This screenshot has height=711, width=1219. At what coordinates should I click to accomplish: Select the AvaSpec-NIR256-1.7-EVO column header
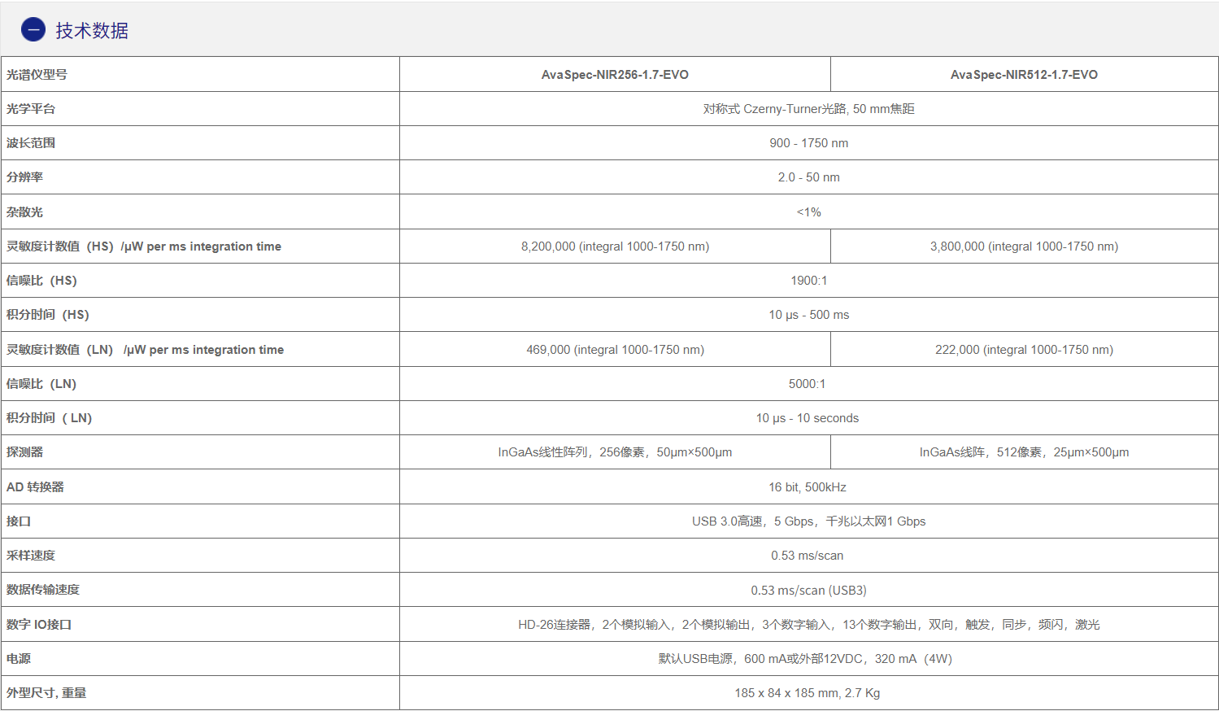(x=615, y=75)
